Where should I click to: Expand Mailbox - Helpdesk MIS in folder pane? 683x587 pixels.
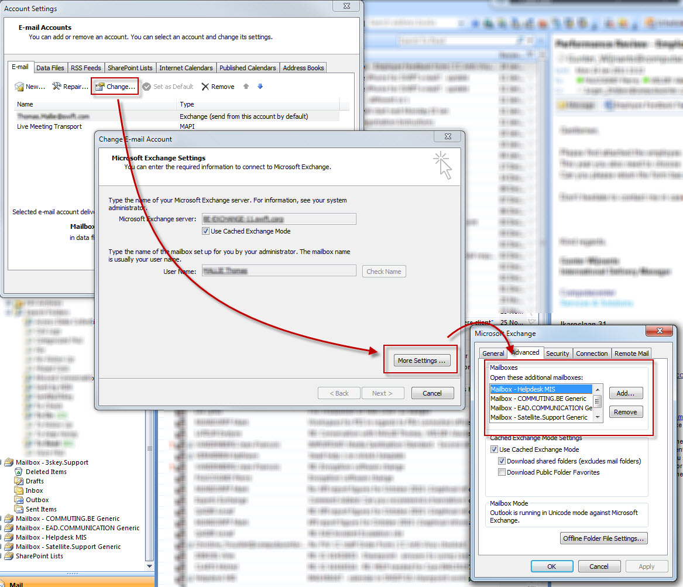[x=1, y=537]
